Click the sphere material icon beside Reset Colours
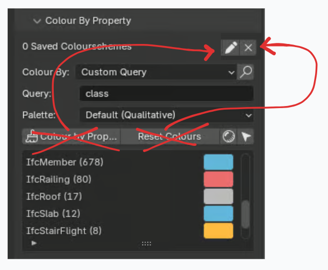The image size is (328, 270). pos(228,137)
